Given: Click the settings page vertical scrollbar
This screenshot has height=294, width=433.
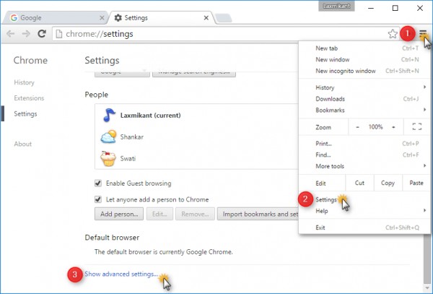Looking at the screenshot, I should pyautogui.click(x=427, y=259).
